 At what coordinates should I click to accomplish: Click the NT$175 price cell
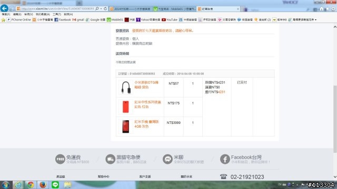click(174, 103)
